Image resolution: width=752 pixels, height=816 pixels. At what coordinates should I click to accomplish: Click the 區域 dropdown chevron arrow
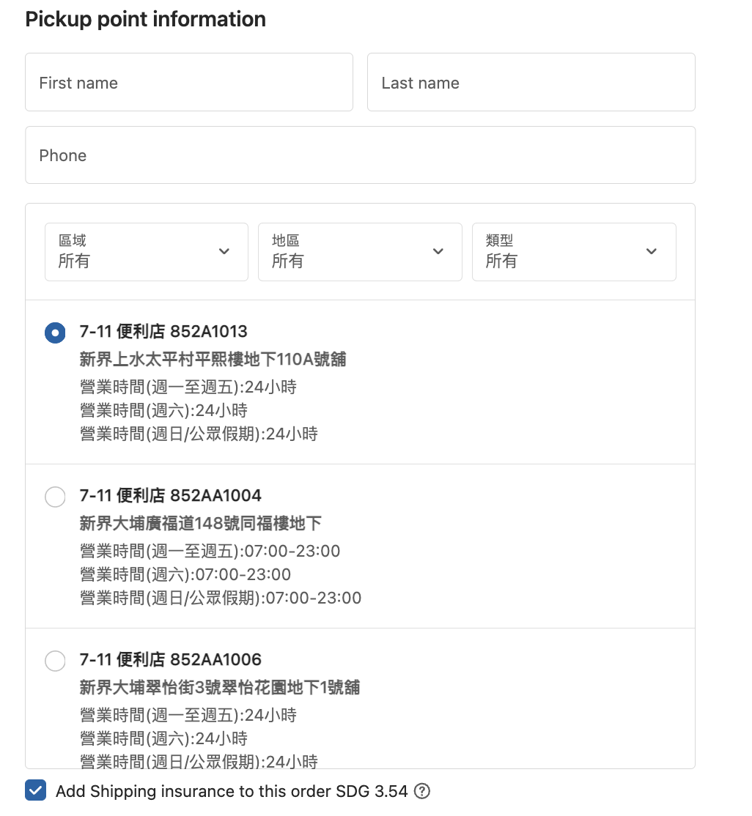pos(224,251)
